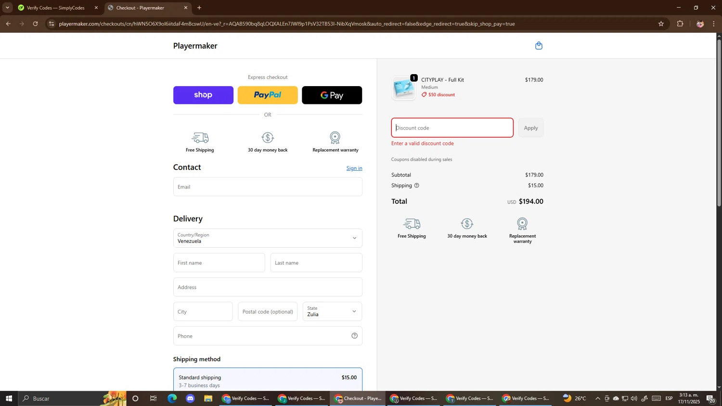The image size is (722, 406).
Task: Click the $50 discount label
Action: coord(438,95)
